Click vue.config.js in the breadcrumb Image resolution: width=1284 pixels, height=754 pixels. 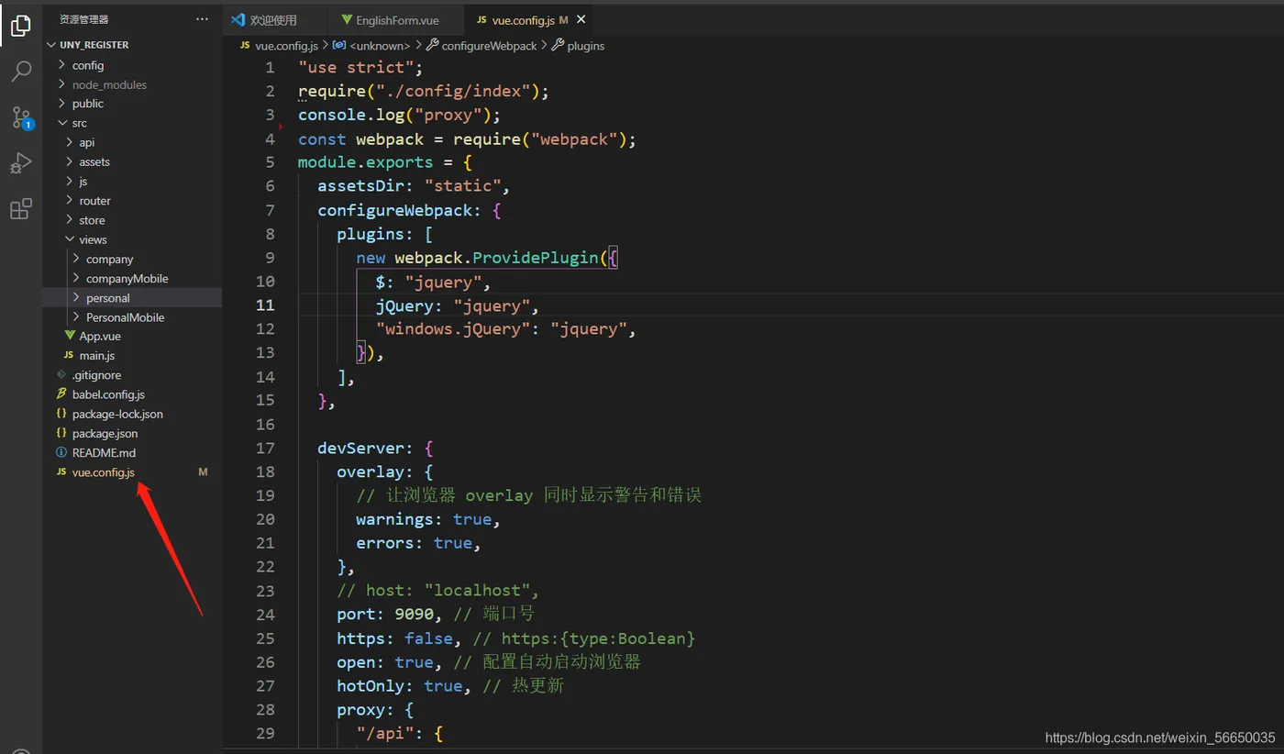[286, 46]
